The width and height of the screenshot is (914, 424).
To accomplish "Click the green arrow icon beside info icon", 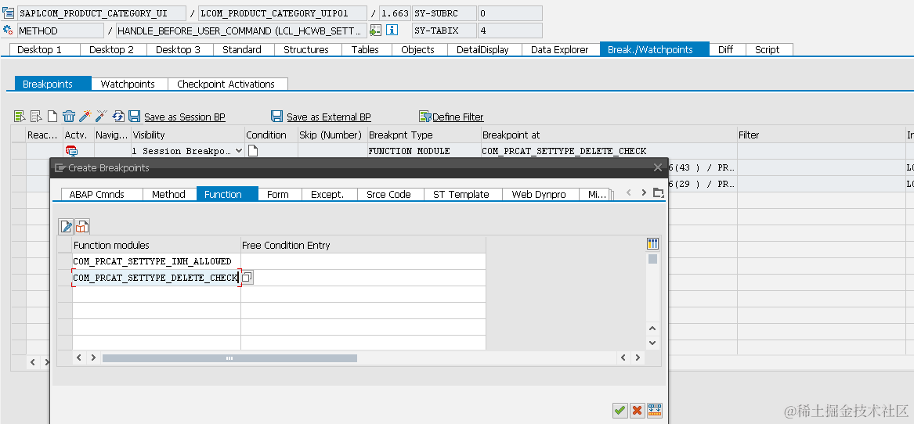I will (x=375, y=31).
